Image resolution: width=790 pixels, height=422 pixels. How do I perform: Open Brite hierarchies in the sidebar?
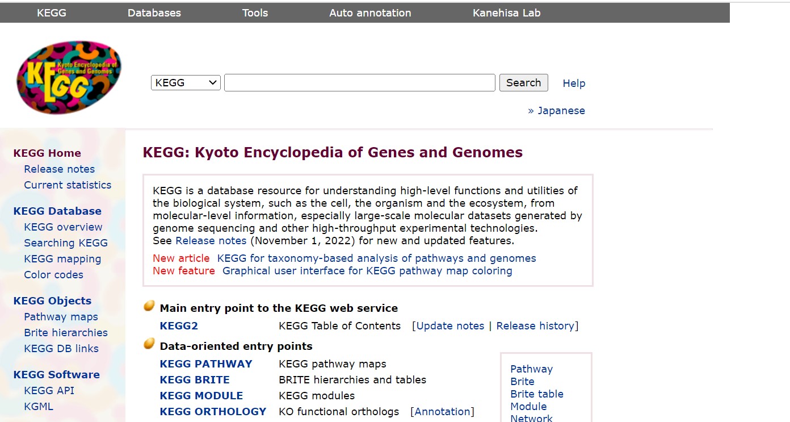pyautogui.click(x=66, y=333)
